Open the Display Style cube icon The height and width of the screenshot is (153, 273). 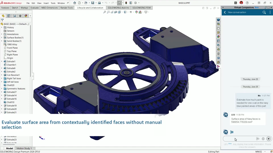125,12
